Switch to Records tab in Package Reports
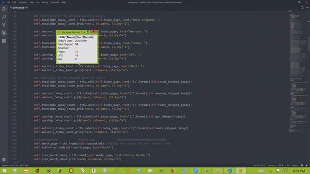Viewport: 310px width, 174px height. point(88,37)
